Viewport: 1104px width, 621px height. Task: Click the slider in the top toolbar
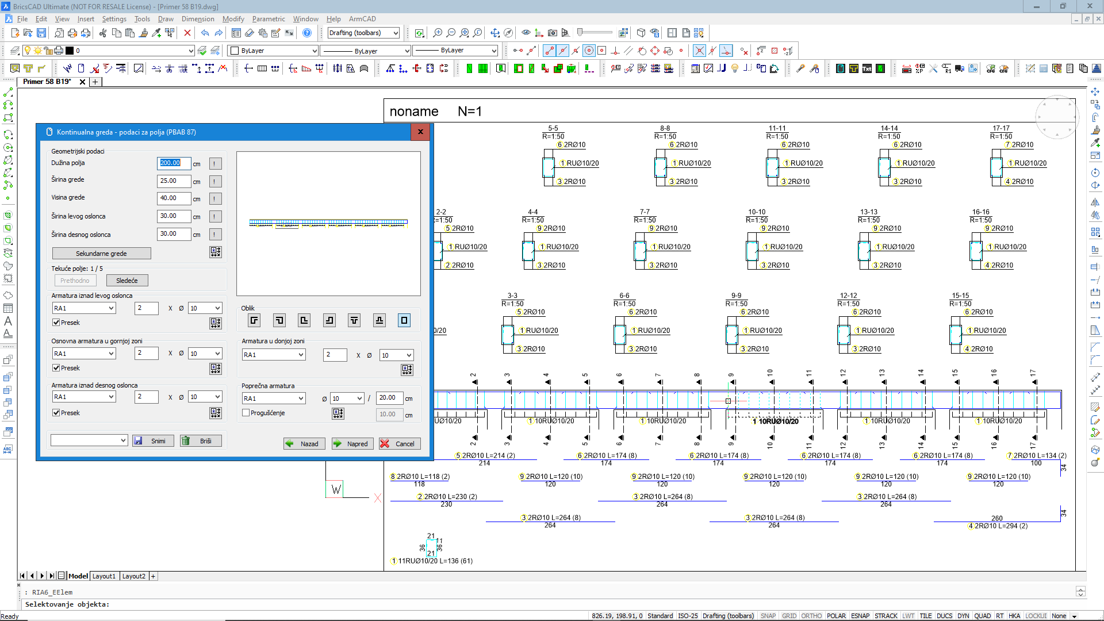596,33
